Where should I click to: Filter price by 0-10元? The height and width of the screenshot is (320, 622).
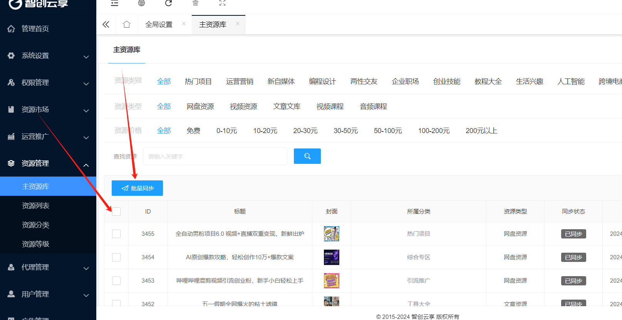point(226,131)
